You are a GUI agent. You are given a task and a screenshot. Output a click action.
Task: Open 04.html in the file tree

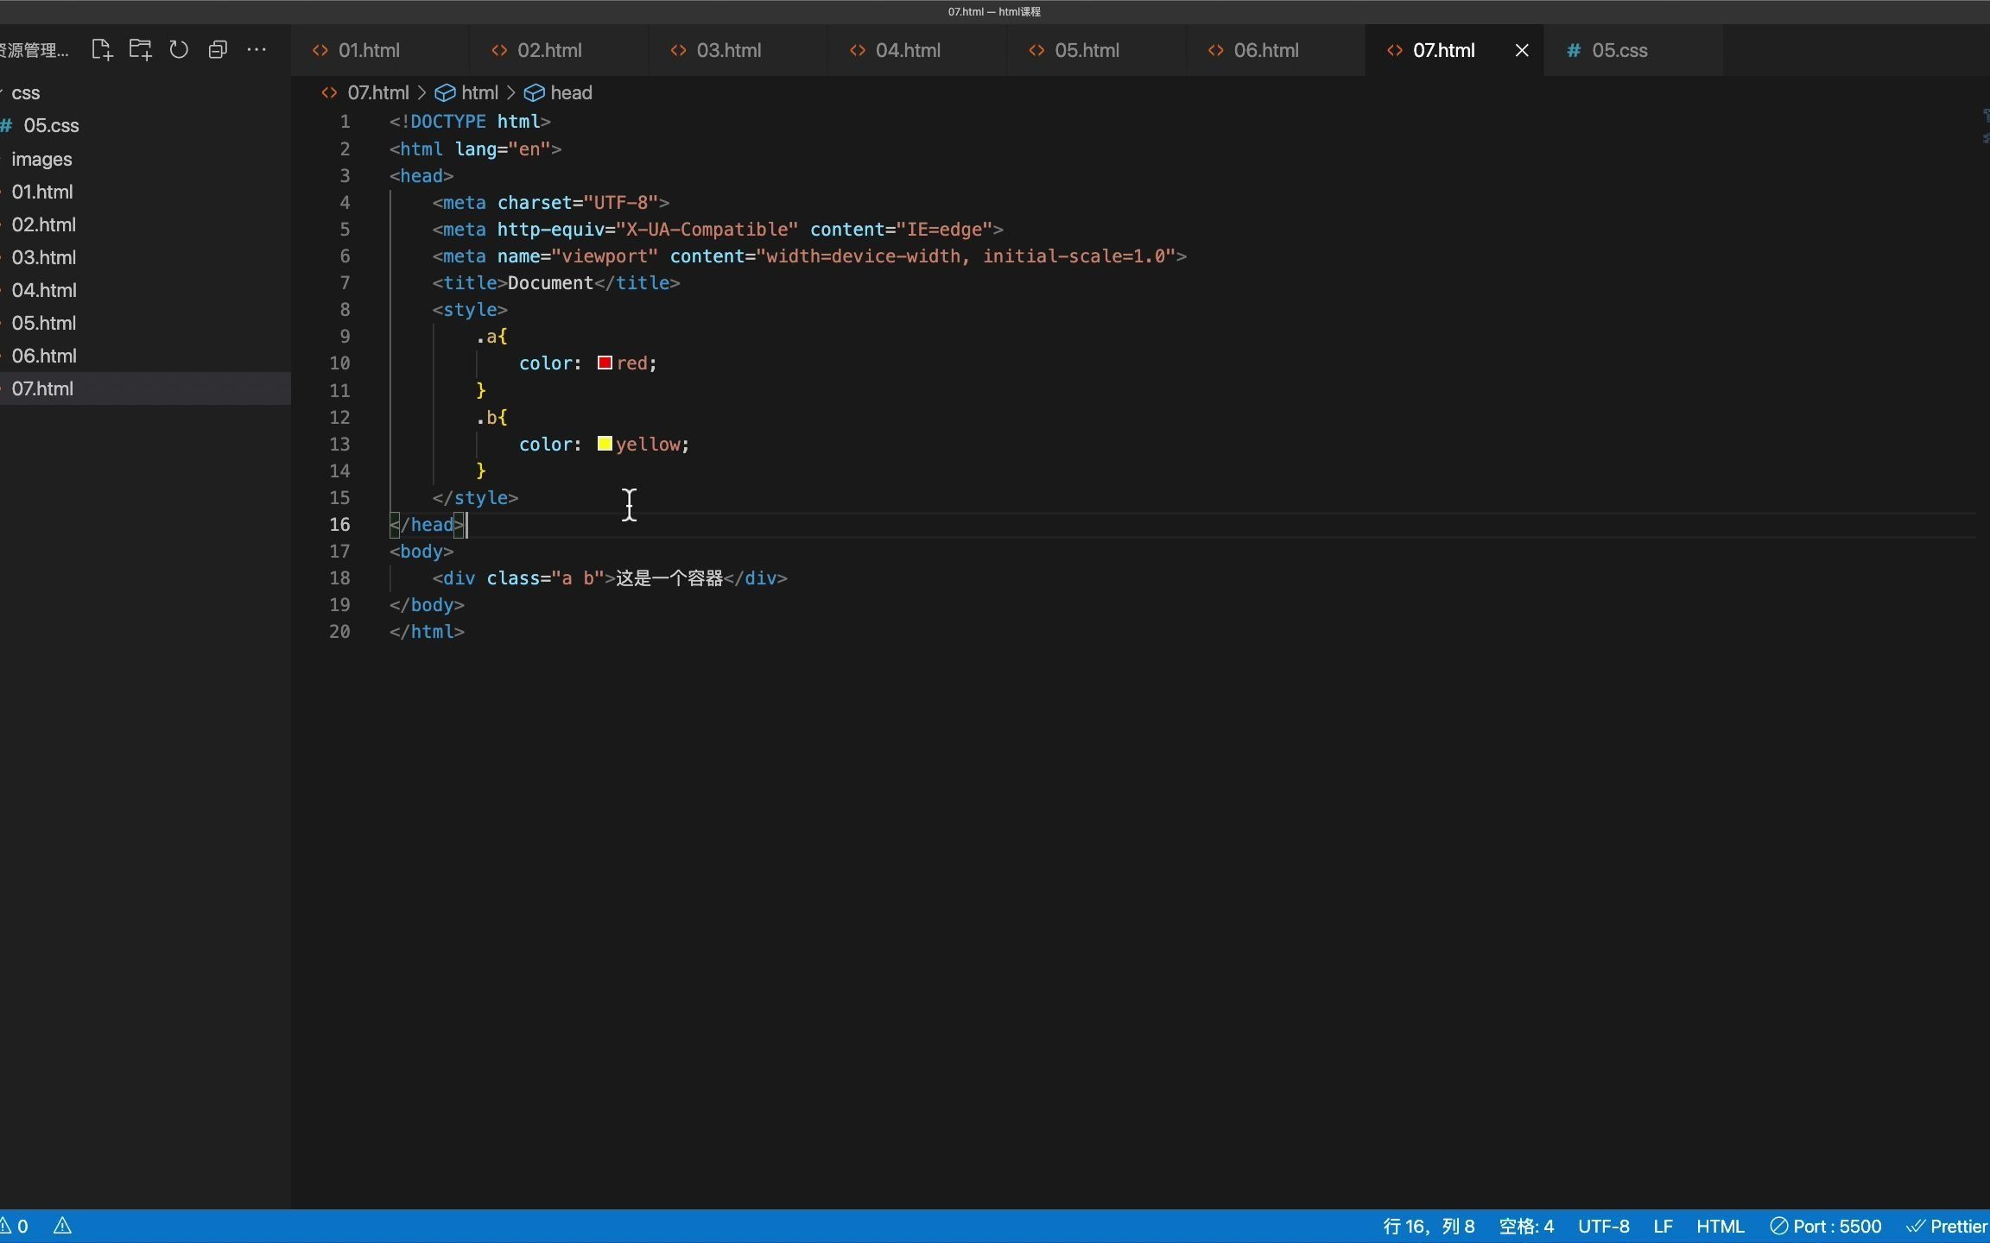click(145, 290)
